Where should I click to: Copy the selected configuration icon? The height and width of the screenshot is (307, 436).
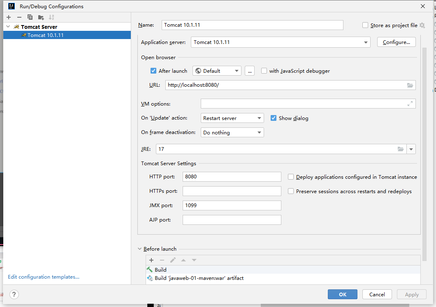[30, 17]
